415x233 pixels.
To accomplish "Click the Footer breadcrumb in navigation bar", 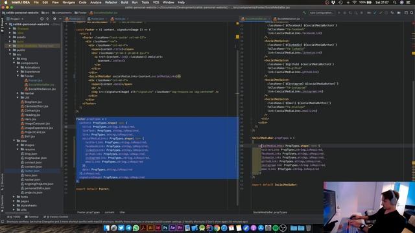I will (x=80, y=13).
